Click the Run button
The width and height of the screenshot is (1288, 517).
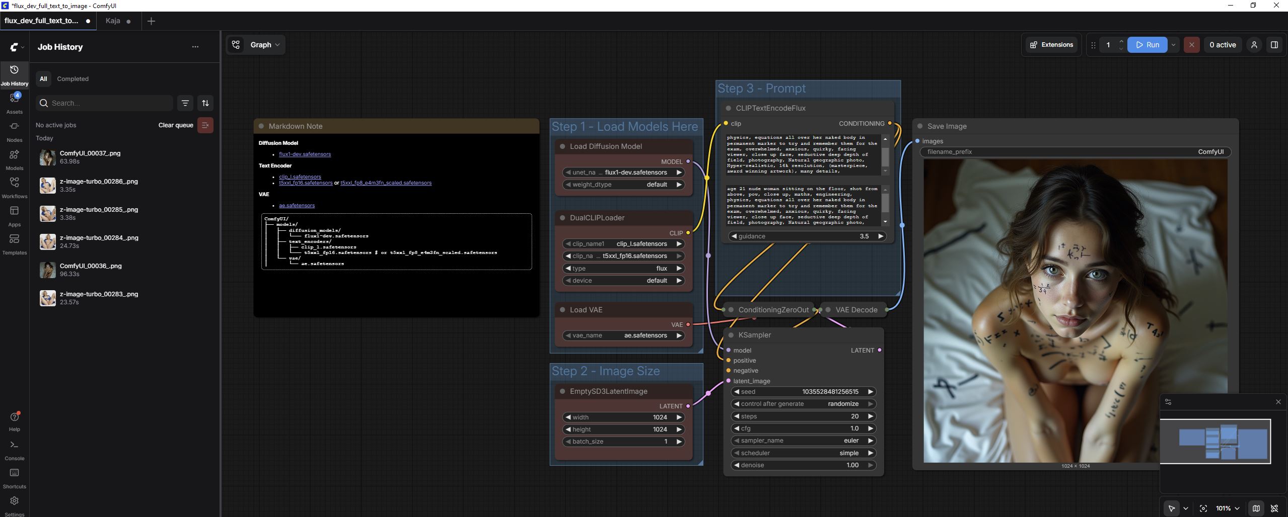point(1147,45)
